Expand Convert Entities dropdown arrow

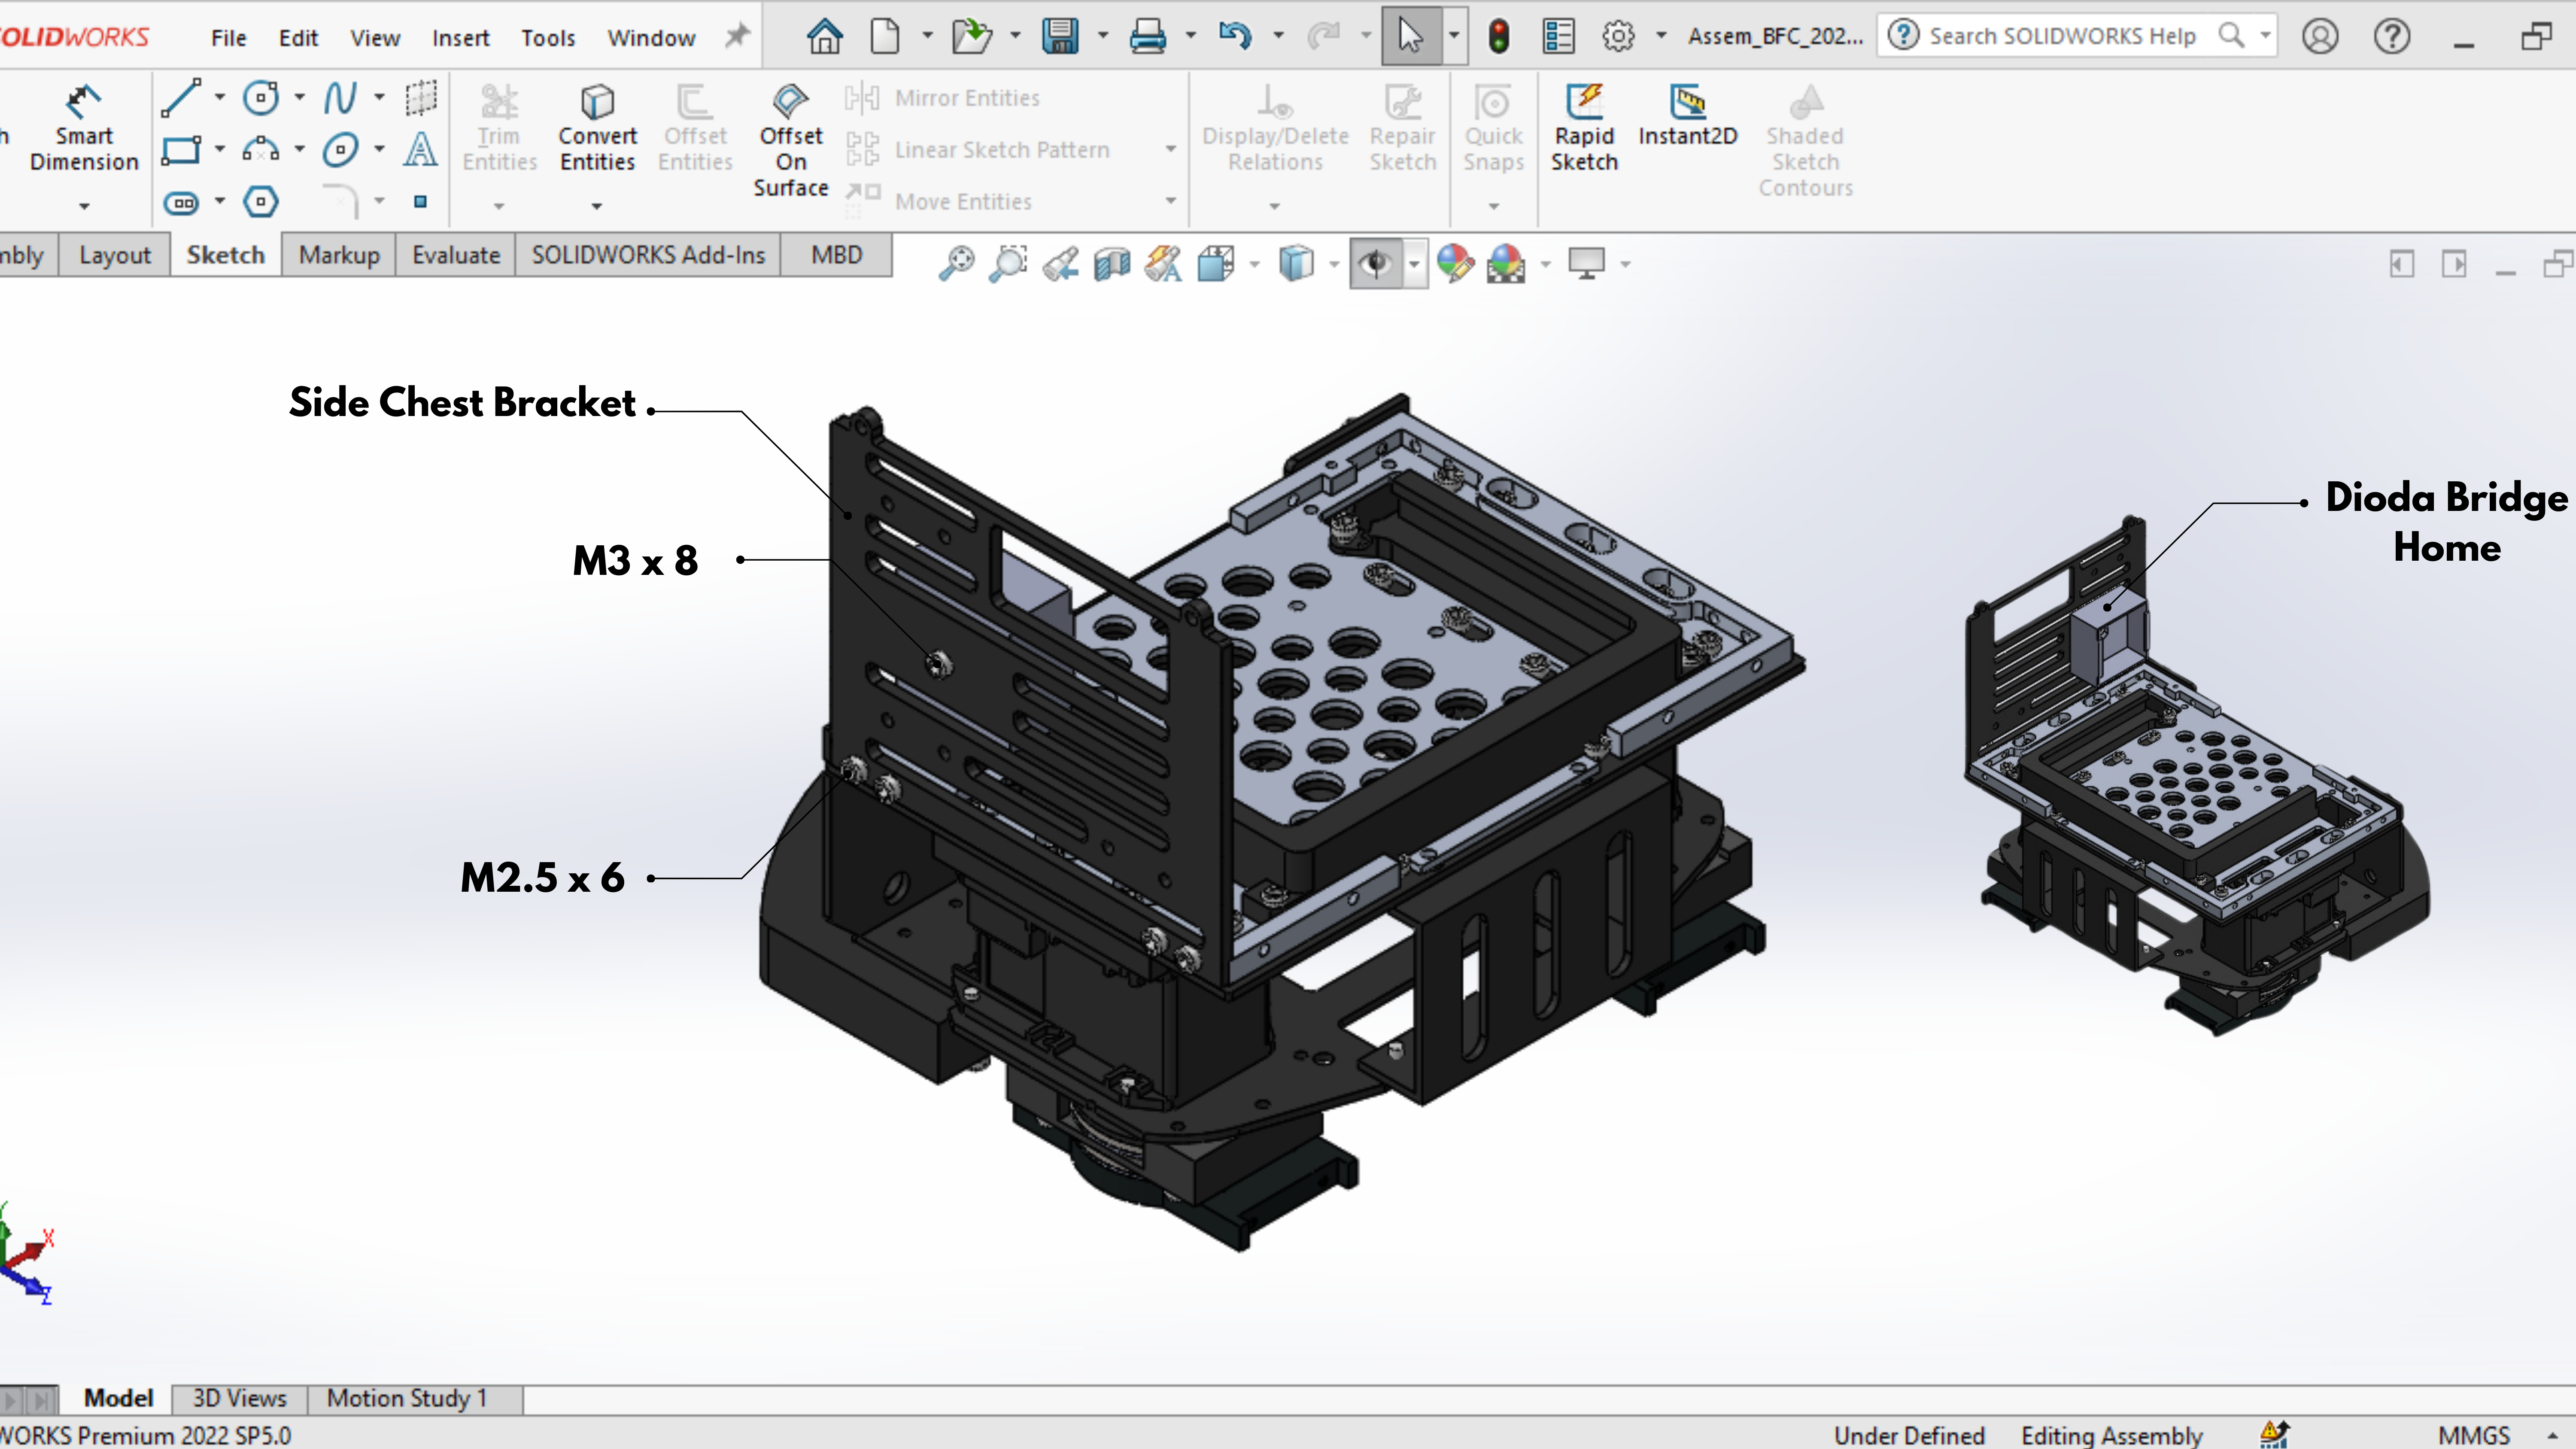(x=597, y=206)
